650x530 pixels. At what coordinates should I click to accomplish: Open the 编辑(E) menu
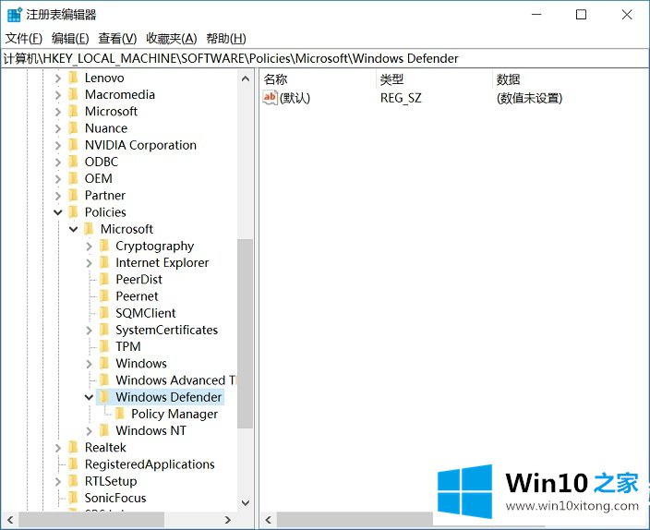[70, 39]
